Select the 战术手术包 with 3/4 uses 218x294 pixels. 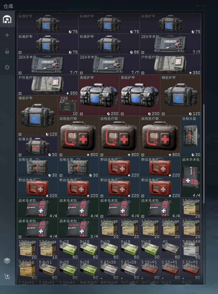pos(78,228)
